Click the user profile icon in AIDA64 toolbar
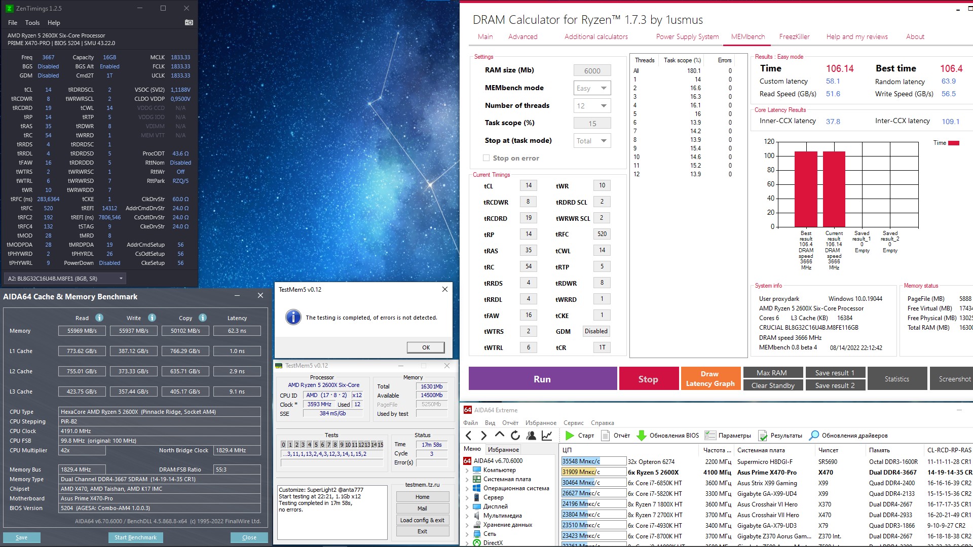The image size is (973, 547). [531, 435]
